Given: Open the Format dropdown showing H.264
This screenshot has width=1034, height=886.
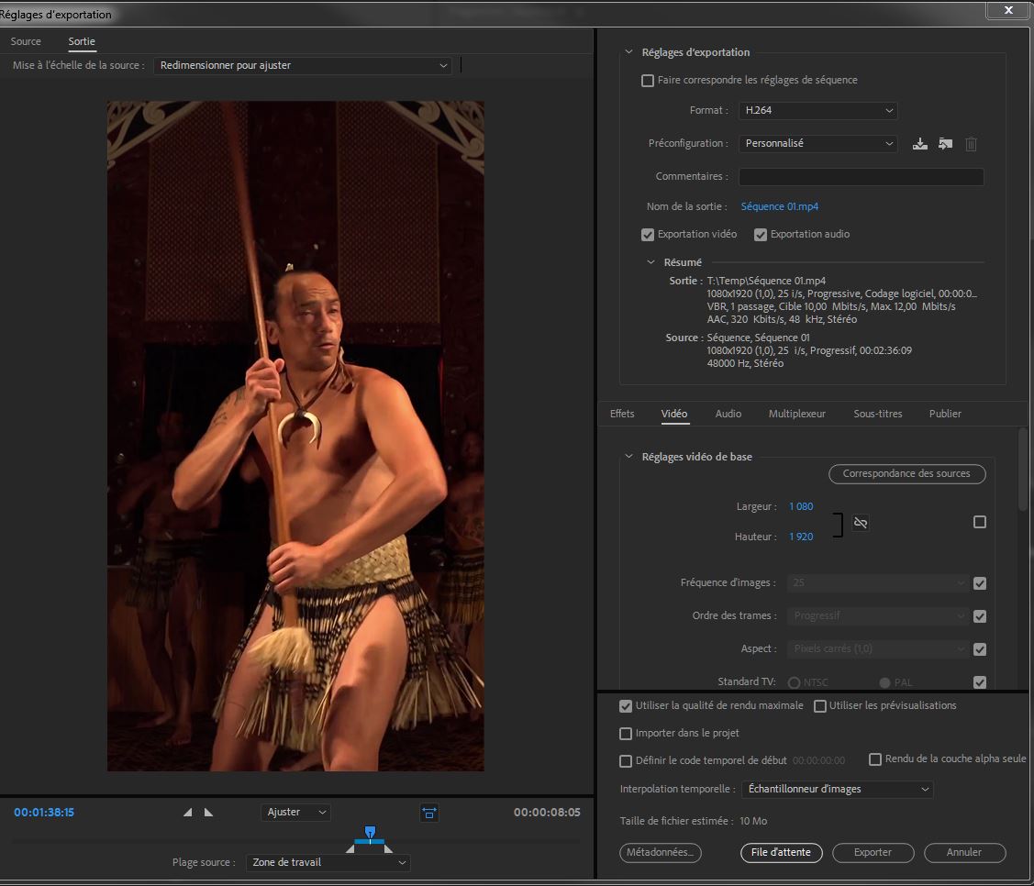Looking at the screenshot, I should point(817,111).
